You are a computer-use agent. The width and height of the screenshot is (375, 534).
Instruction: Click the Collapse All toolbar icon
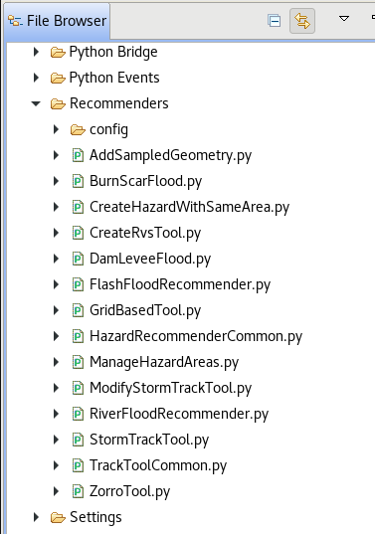[275, 21]
